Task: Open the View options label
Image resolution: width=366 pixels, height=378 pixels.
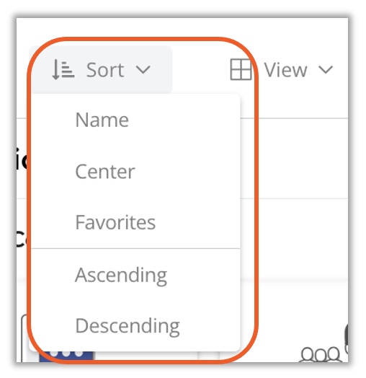Action: coord(285,70)
